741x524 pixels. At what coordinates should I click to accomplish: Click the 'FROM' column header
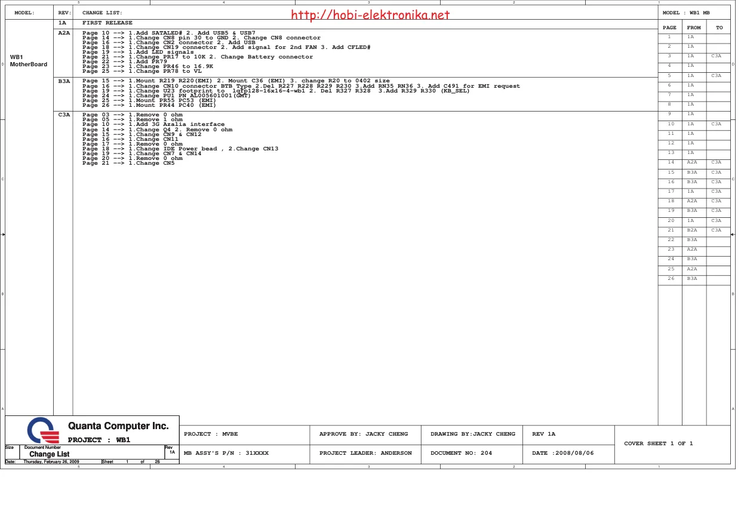[x=694, y=27]
